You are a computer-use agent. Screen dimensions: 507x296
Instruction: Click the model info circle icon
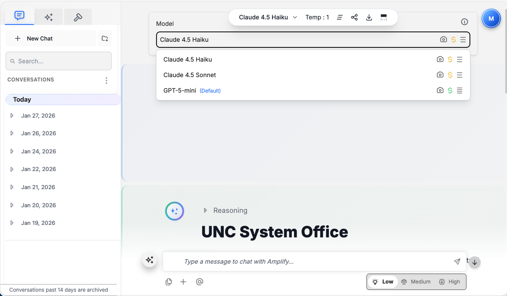[464, 22]
